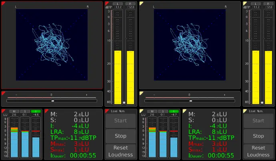
Task: Click yellow corner marker on right dBTP meter
Action: pos(245,3)
